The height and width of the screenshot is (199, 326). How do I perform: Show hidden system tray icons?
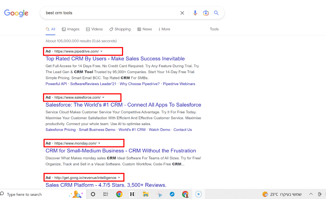click(311, 194)
